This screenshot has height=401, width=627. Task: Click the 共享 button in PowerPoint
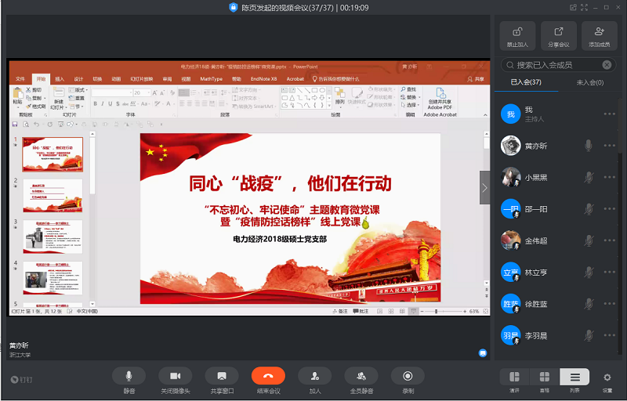[476, 79]
